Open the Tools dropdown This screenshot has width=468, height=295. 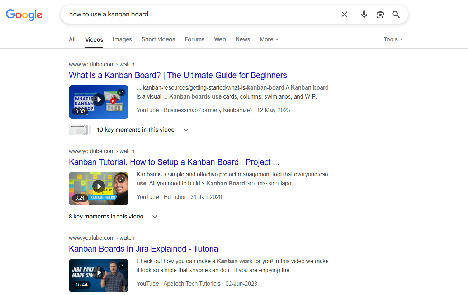pyautogui.click(x=393, y=39)
